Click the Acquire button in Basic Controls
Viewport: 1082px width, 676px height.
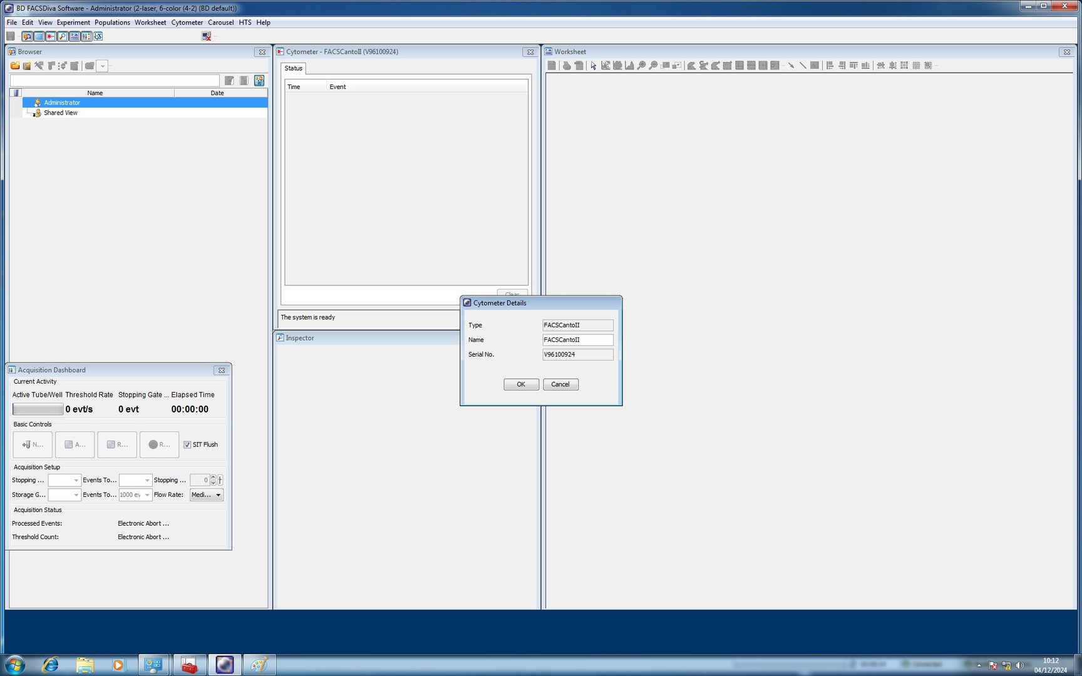tap(75, 444)
